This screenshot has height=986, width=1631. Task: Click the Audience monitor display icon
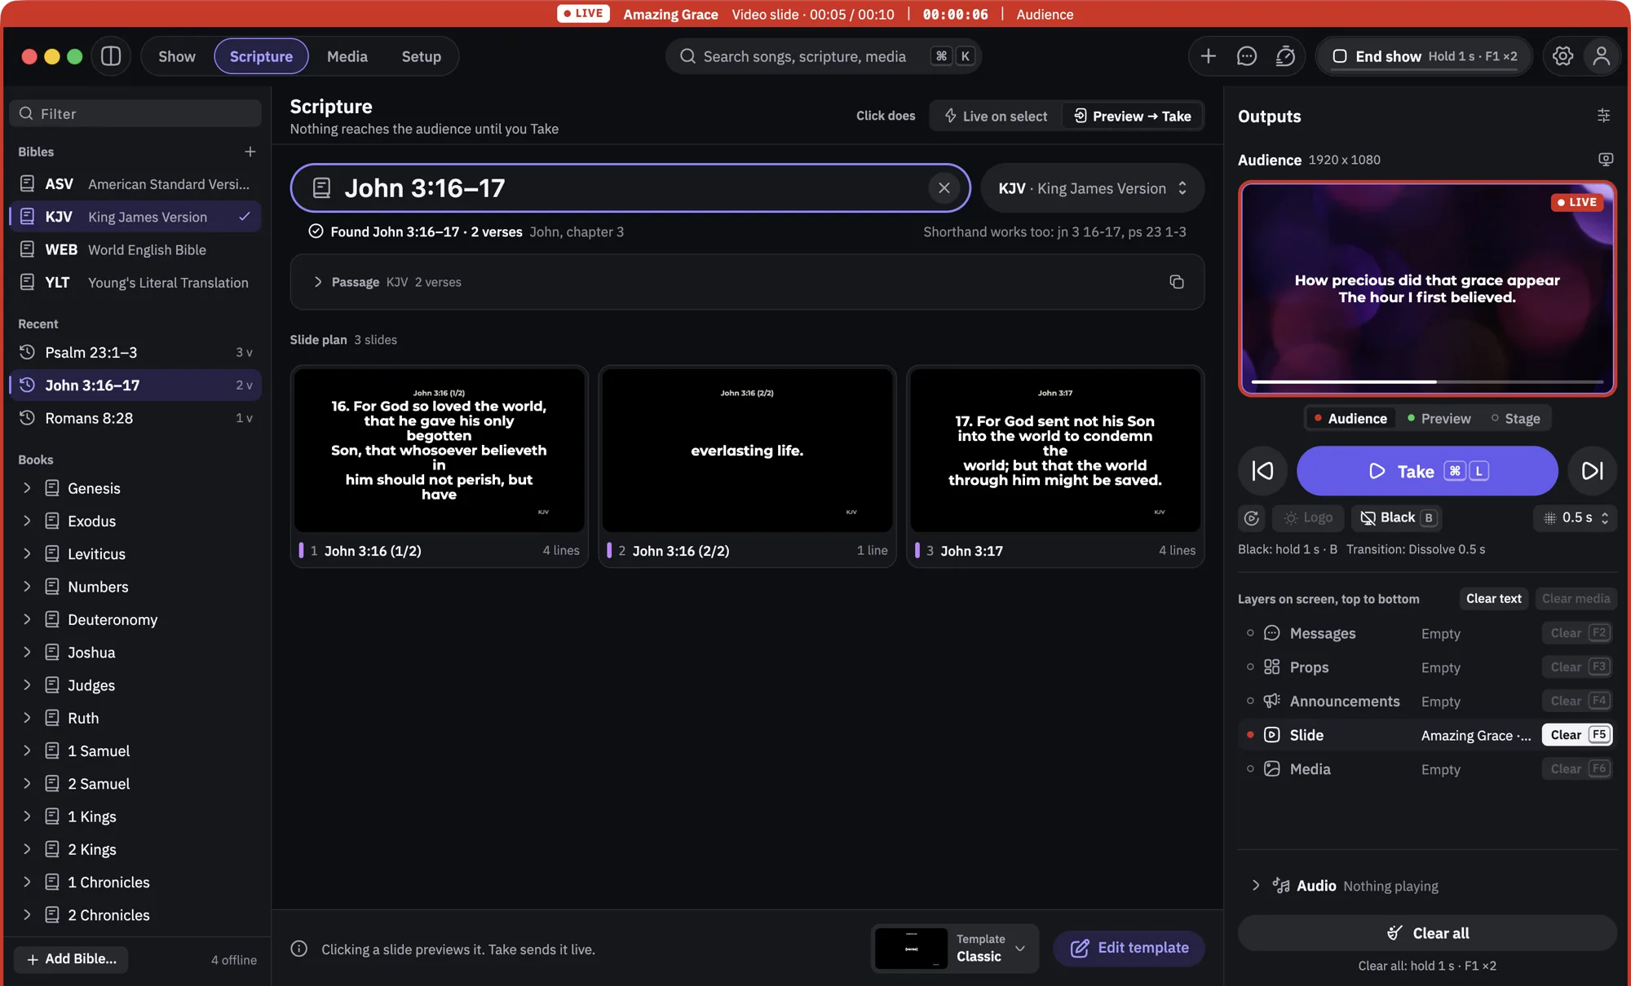point(1605,160)
